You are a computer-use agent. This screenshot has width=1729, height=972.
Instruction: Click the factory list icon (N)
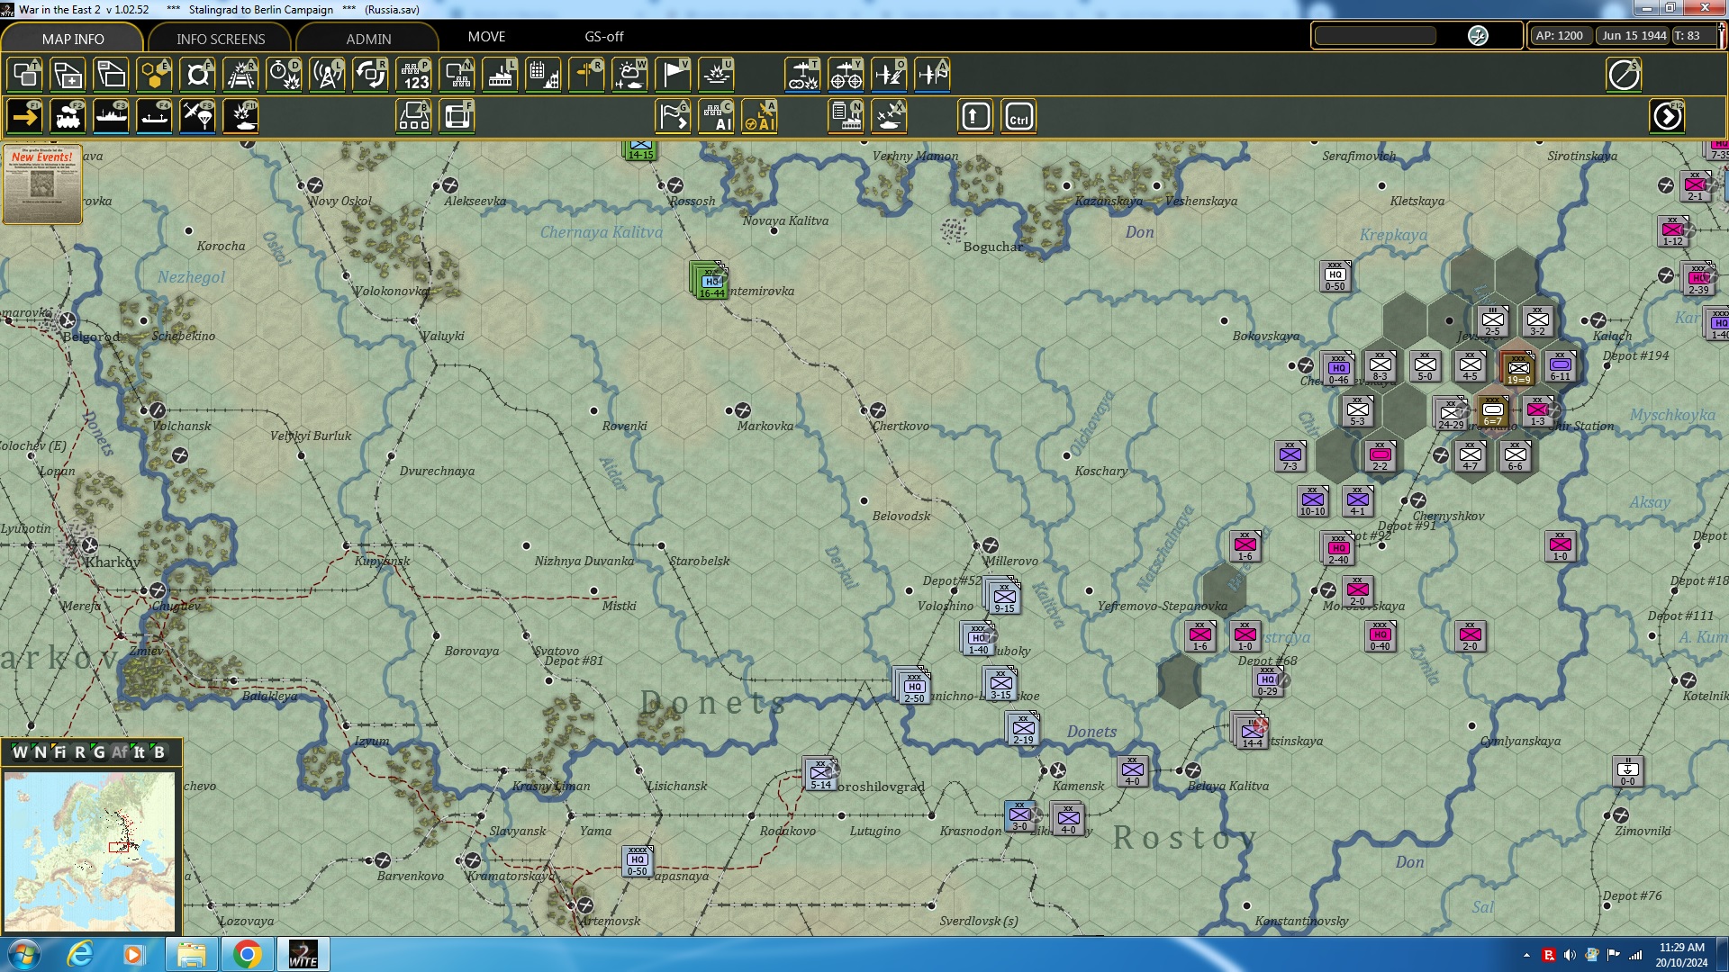(846, 117)
